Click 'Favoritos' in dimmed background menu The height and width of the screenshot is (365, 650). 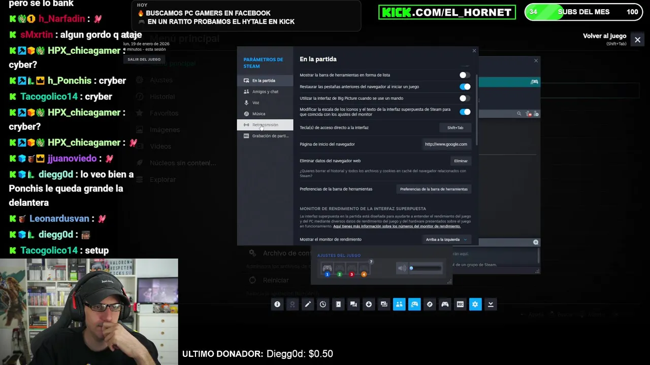164,113
